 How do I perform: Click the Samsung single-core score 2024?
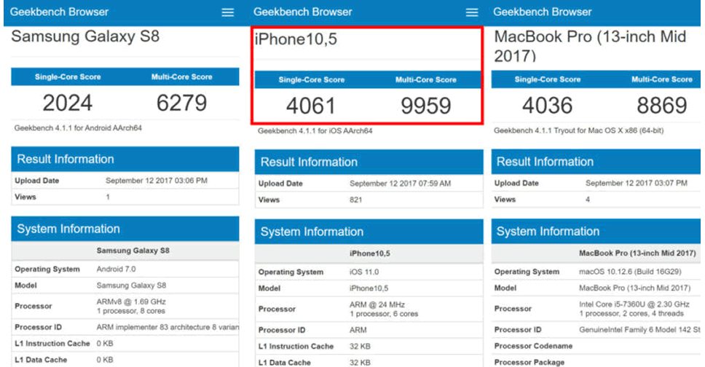tap(68, 103)
